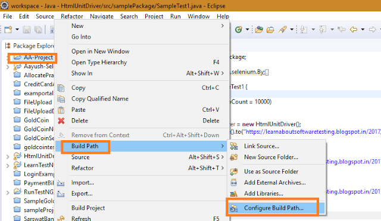Screen dimensions: 381x221
Task: Expand the HtmlUnitDr project tree node
Action: pos(8,156)
